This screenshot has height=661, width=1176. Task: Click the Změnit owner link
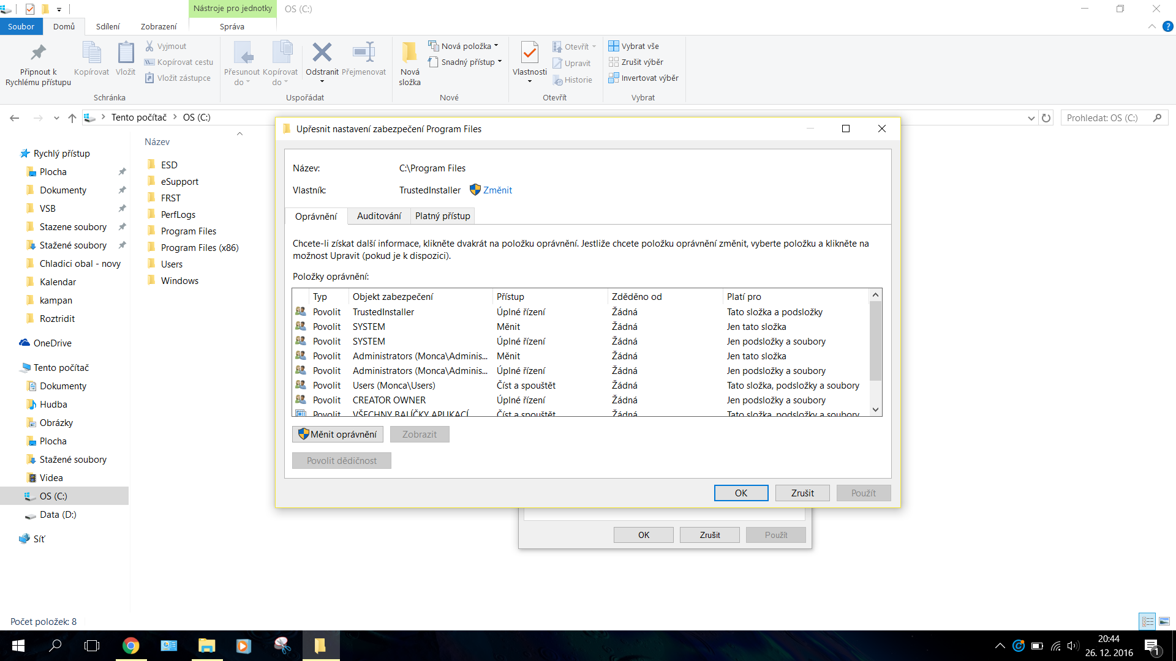coord(497,190)
